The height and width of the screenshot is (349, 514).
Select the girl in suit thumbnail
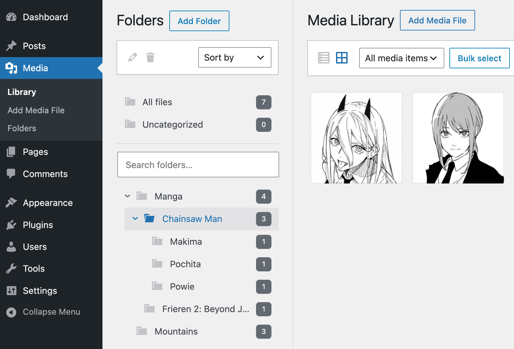[x=458, y=138]
